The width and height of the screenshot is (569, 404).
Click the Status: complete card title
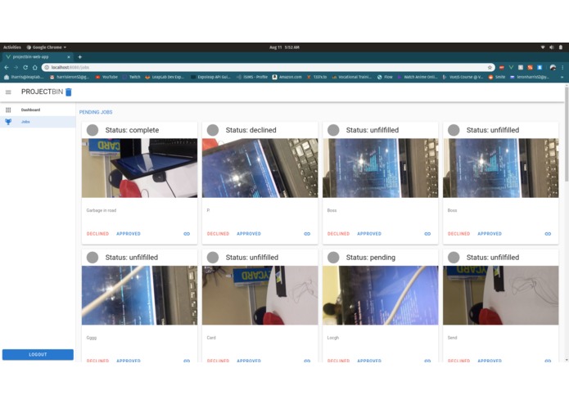click(x=132, y=130)
